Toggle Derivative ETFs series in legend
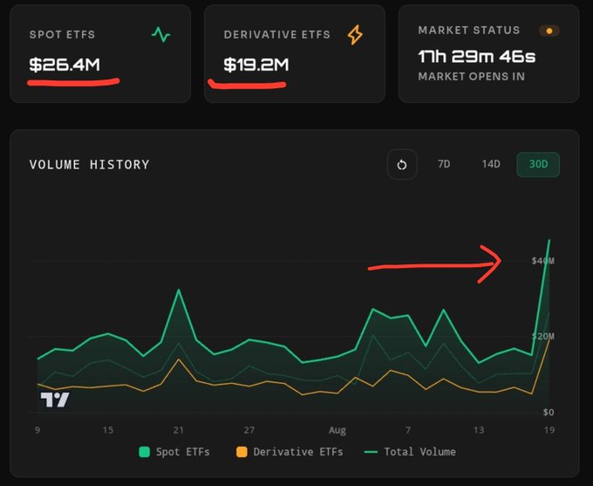 290,452
